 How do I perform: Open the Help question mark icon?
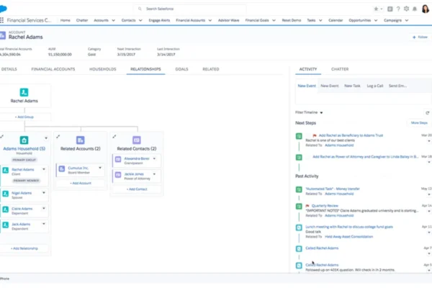coord(398,9)
